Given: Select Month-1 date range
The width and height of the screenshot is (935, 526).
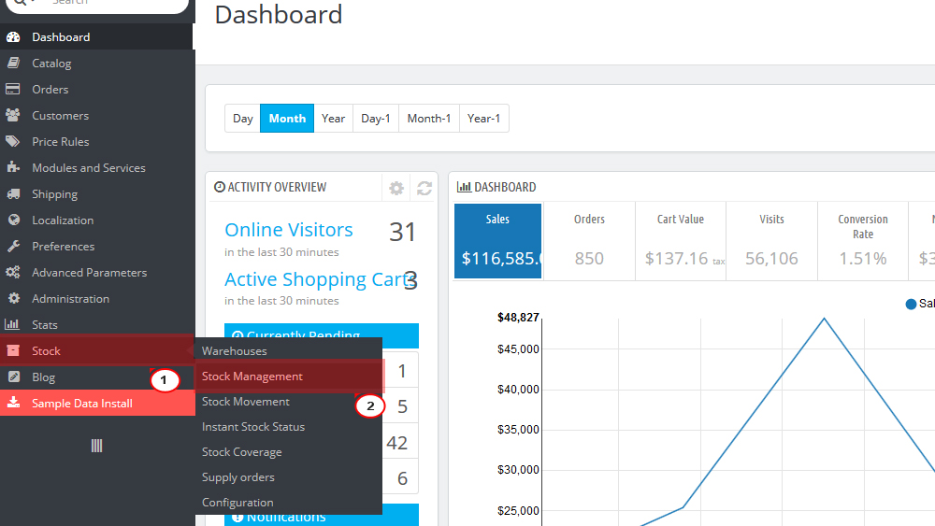Looking at the screenshot, I should (429, 119).
